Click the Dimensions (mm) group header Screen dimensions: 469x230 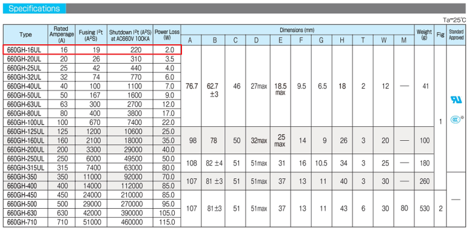pyautogui.click(x=297, y=30)
